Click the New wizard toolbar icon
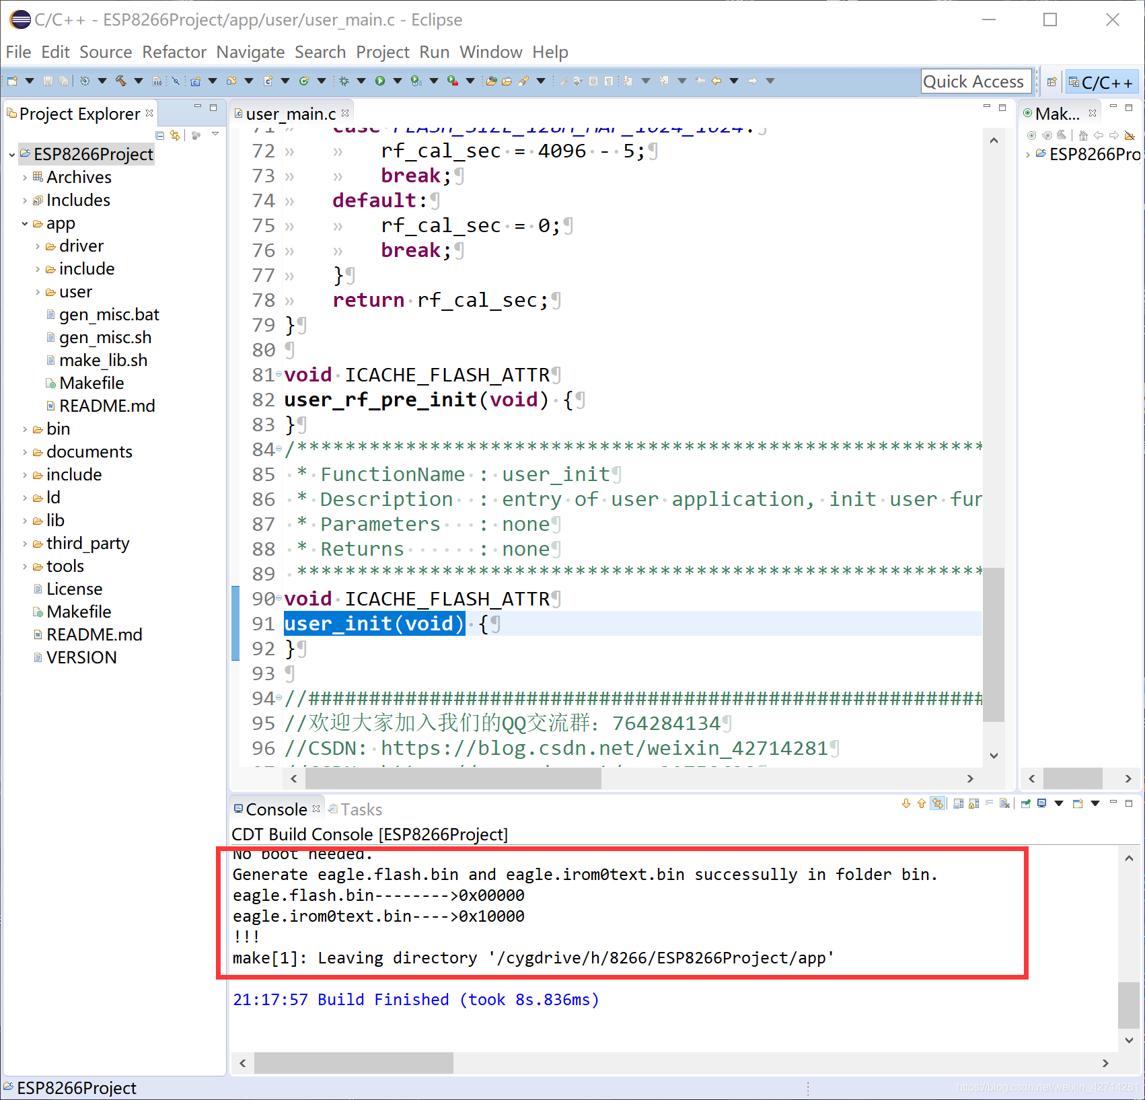 (13, 81)
